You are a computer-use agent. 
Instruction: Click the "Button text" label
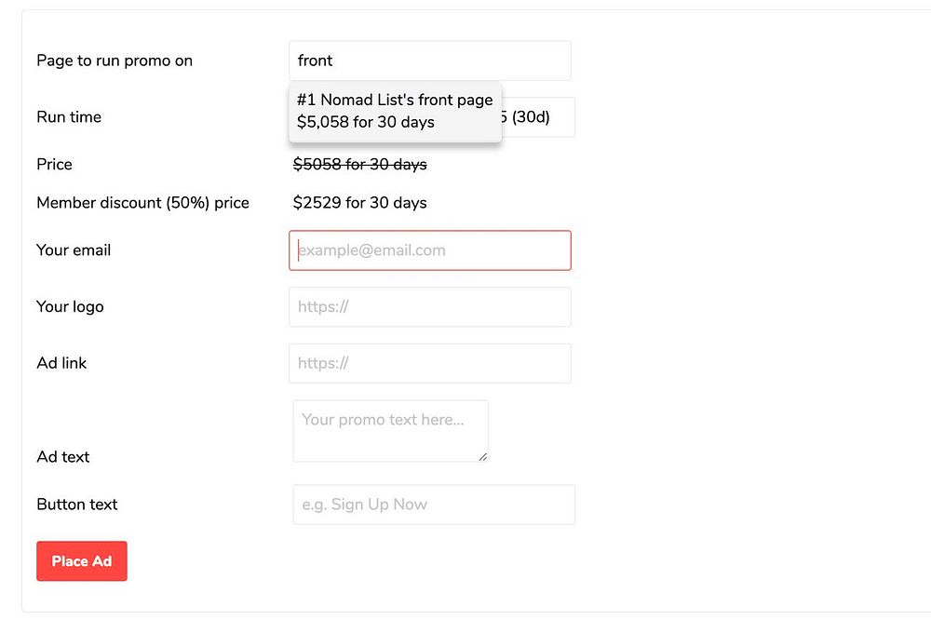click(77, 505)
